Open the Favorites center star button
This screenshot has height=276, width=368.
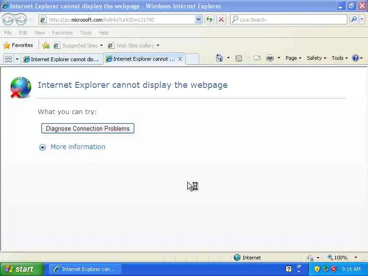pos(18,45)
